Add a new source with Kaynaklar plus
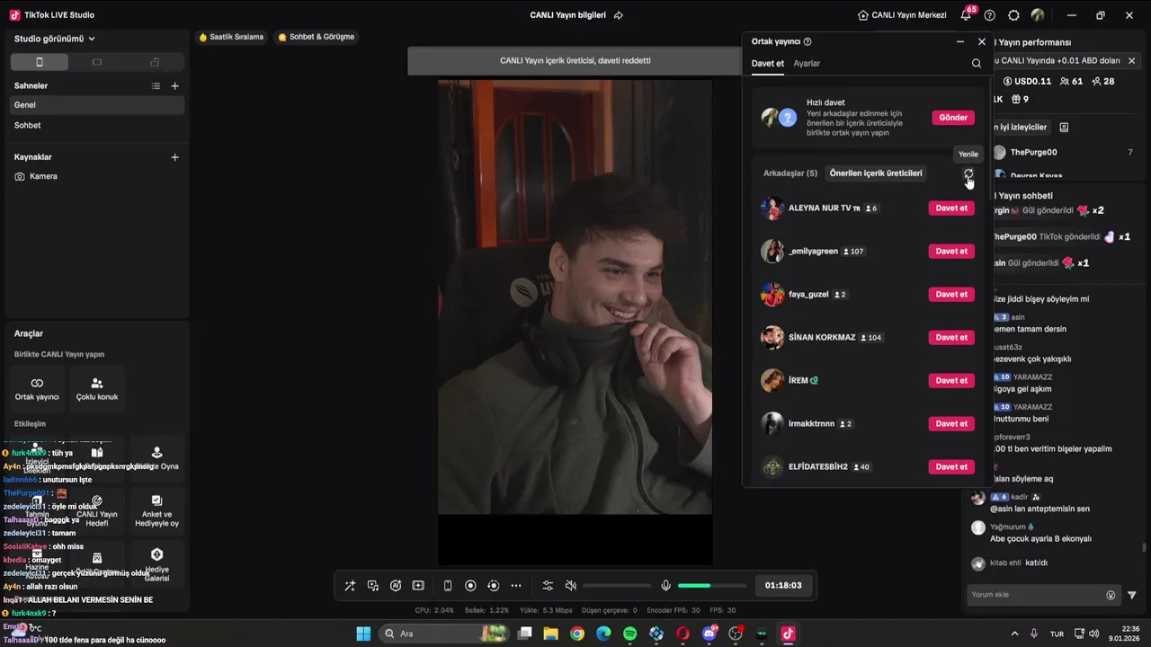 pyautogui.click(x=174, y=156)
